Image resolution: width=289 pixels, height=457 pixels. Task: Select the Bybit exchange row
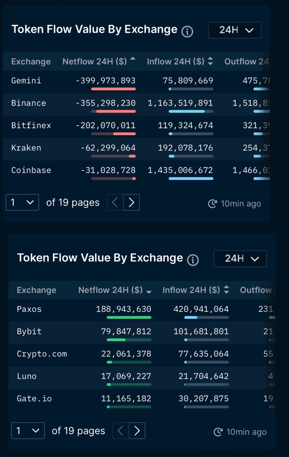coord(142,332)
